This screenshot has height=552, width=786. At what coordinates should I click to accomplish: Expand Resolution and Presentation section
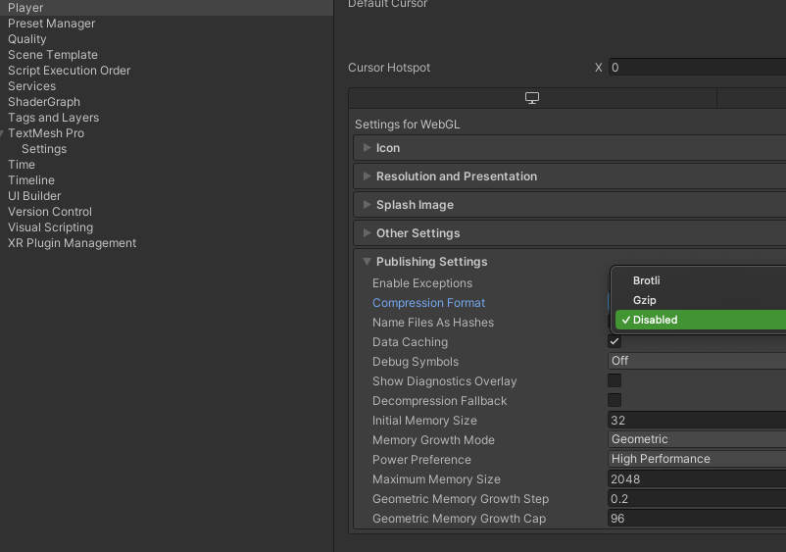(x=456, y=176)
